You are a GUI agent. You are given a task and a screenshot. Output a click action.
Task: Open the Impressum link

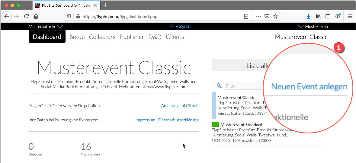145,120
